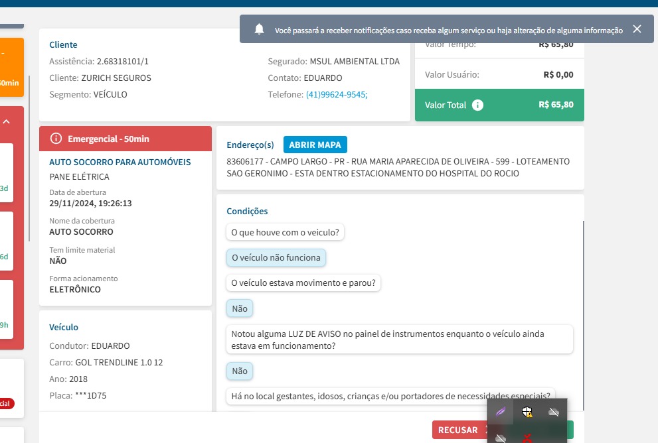Viewport: 658px width, 443px height.
Task: Click car model GOL TRENDLINE 1.0 12
Action: coord(119,363)
